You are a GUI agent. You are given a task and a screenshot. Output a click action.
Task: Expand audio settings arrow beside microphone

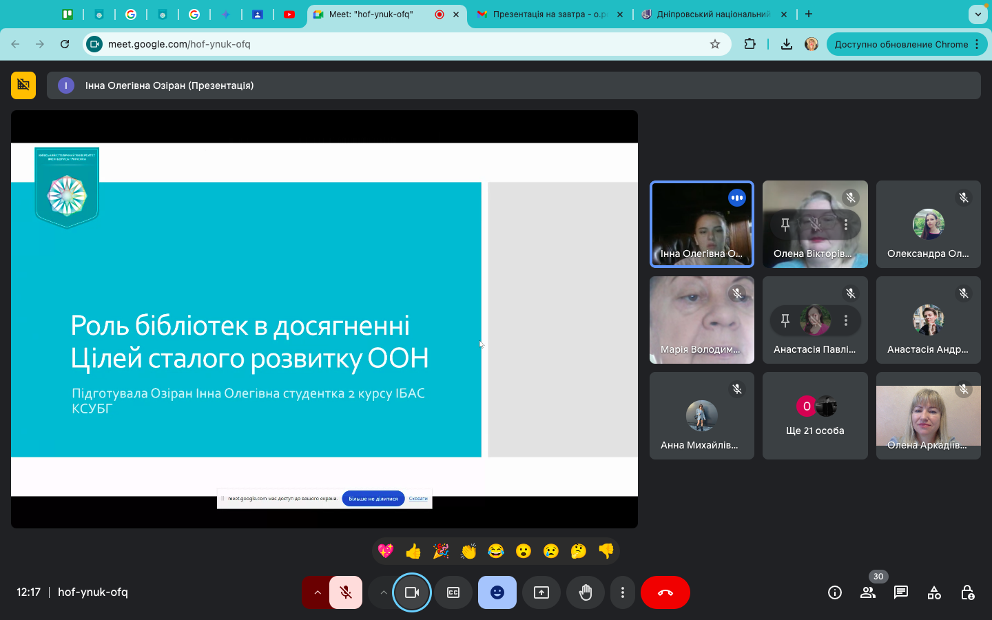point(317,592)
